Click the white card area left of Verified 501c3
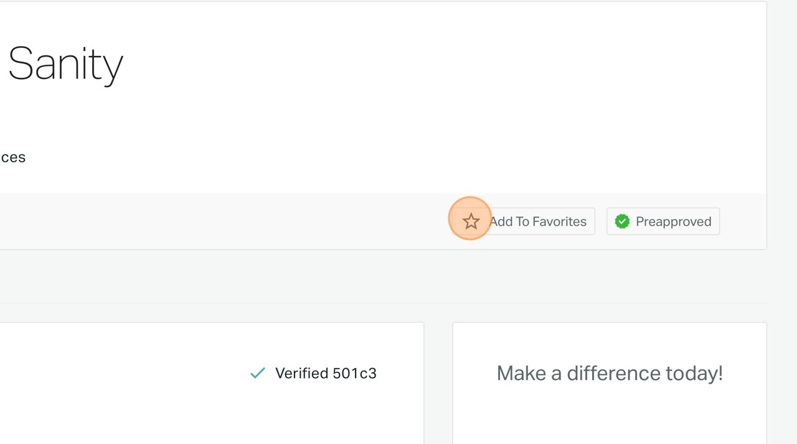Image resolution: width=797 pixels, height=444 pixels. click(125, 373)
